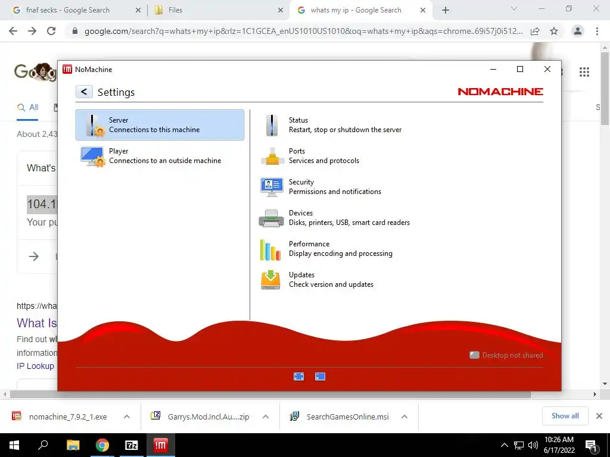Expand options for SearchGamesOnline.msi download
Viewport: 610px width, 457px height.
[x=404, y=417]
